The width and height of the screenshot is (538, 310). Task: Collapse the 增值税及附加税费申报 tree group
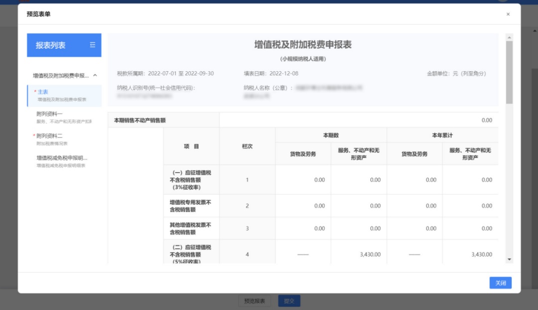(95, 75)
